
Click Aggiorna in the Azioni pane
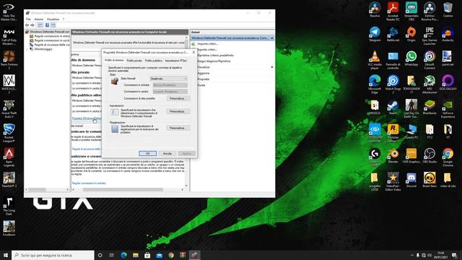point(204,73)
